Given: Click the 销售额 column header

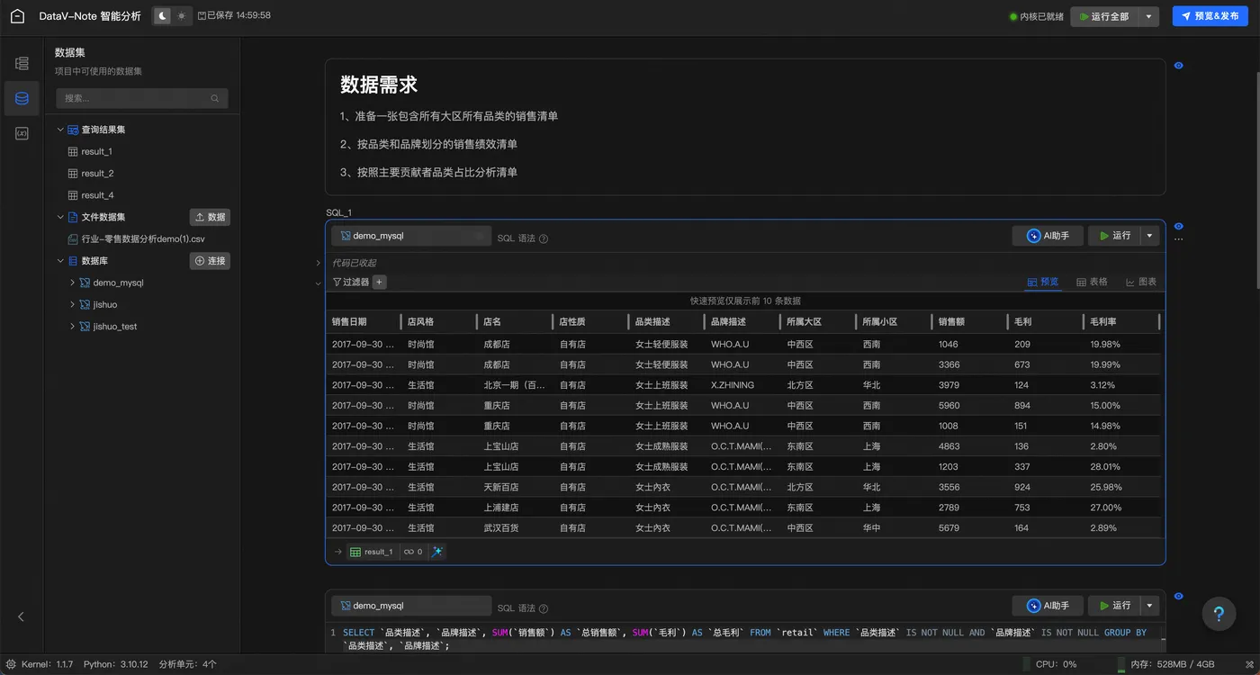Looking at the screenshot, I should coord(969,321).
